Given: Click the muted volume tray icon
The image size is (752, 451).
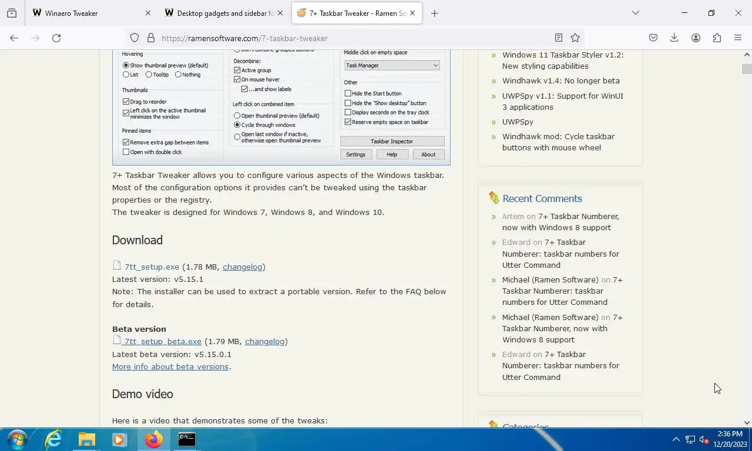Looking at the screenshot, I should [x=704, y=440].
